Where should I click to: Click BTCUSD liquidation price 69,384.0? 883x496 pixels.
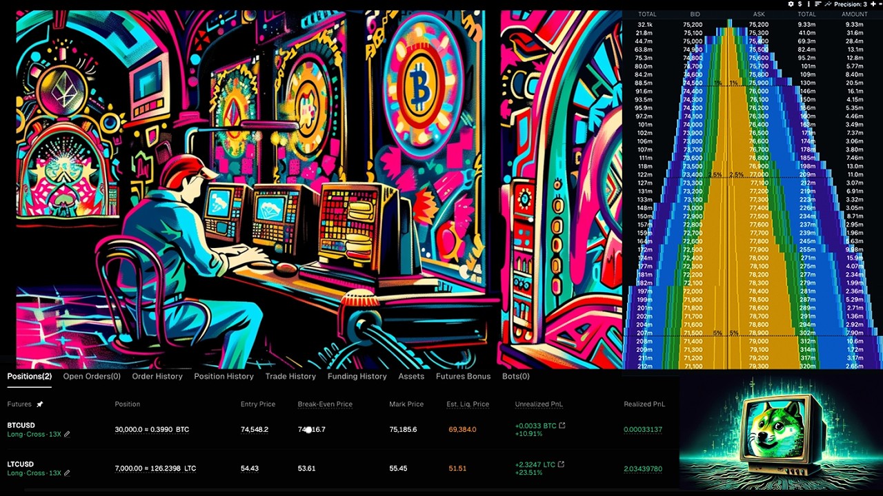pos(462,430)
